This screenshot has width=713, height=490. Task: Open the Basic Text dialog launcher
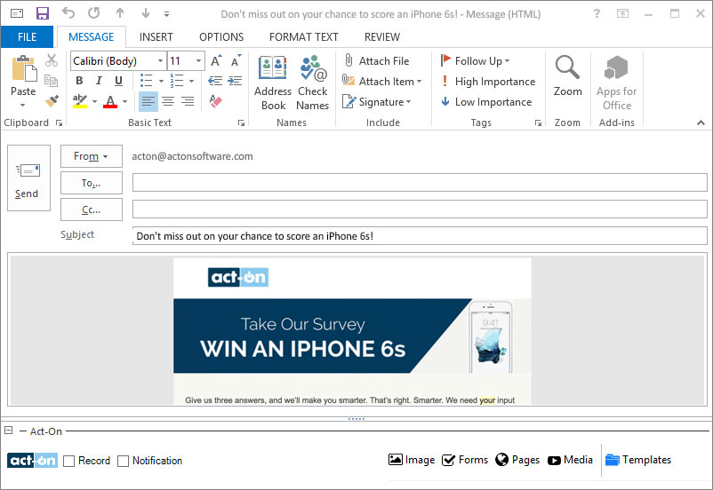pos(242,122)
